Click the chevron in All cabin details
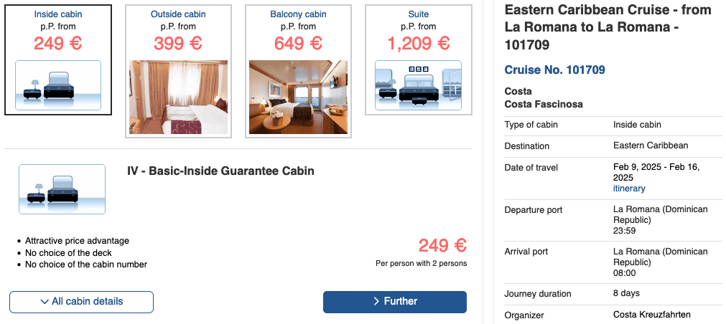Viewport: 726px width, 324px height. (45, 302)
